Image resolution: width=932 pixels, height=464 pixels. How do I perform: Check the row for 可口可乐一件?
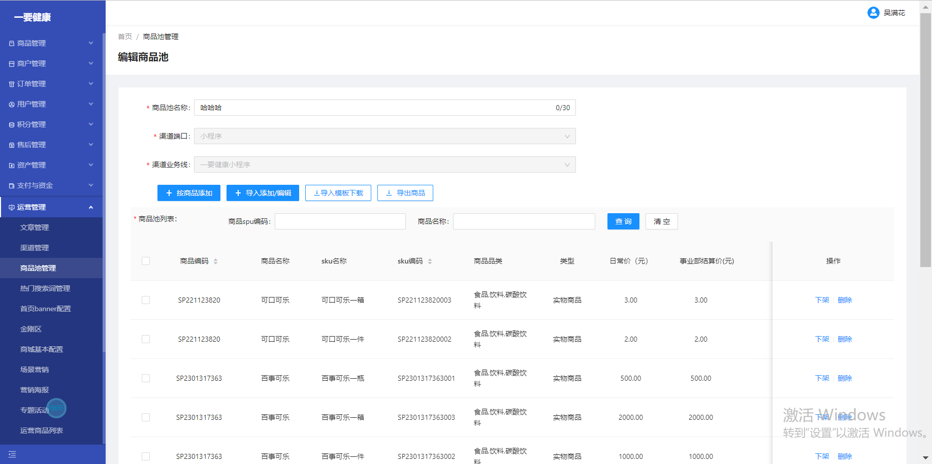[x=146, y=339]
